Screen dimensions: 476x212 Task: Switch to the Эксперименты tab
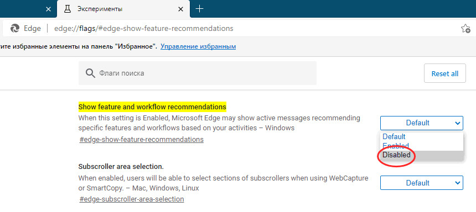click(123, 9)
